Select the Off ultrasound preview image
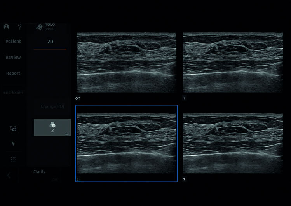This screenshot has width=291, height=206. (x=126, y=62)
